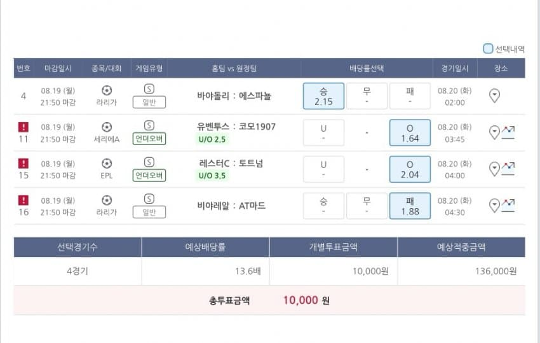Click the 마감일시 column header

click(58, 68)
